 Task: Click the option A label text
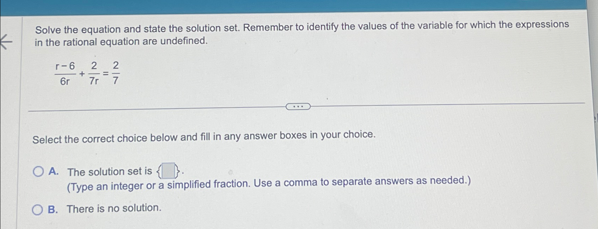coord(53,171)
